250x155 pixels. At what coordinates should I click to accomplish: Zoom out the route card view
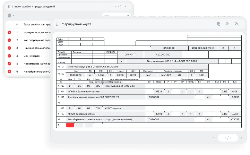coord(228,24)
